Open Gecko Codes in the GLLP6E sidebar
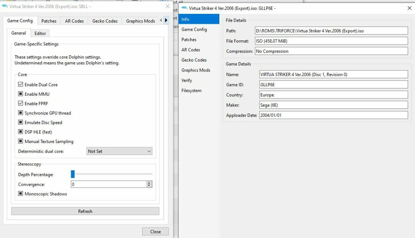The height and width of the screenshot is (238, 415). [199, 60]
